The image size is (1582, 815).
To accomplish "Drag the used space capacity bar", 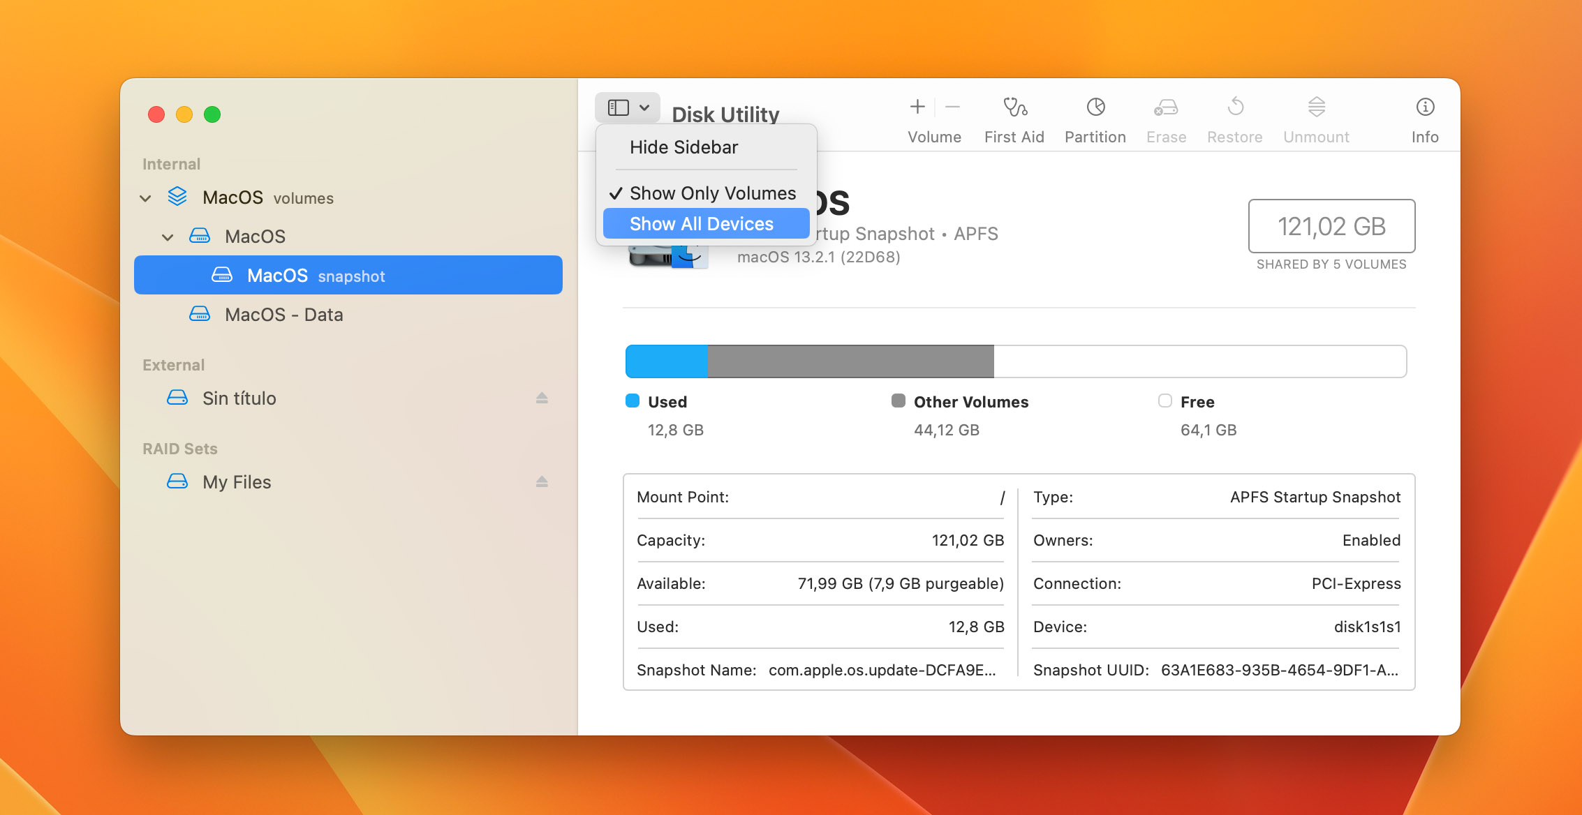I will pyautogui.click(x=665, y=361).
